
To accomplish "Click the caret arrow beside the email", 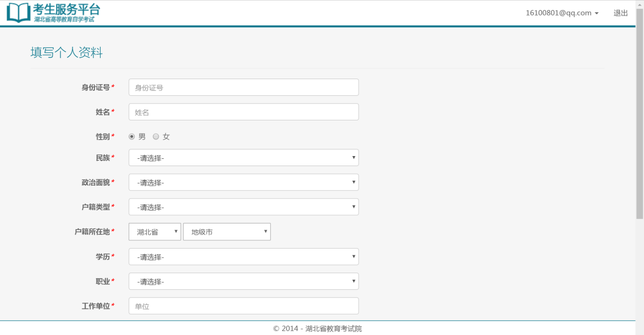I will point(597,13).
